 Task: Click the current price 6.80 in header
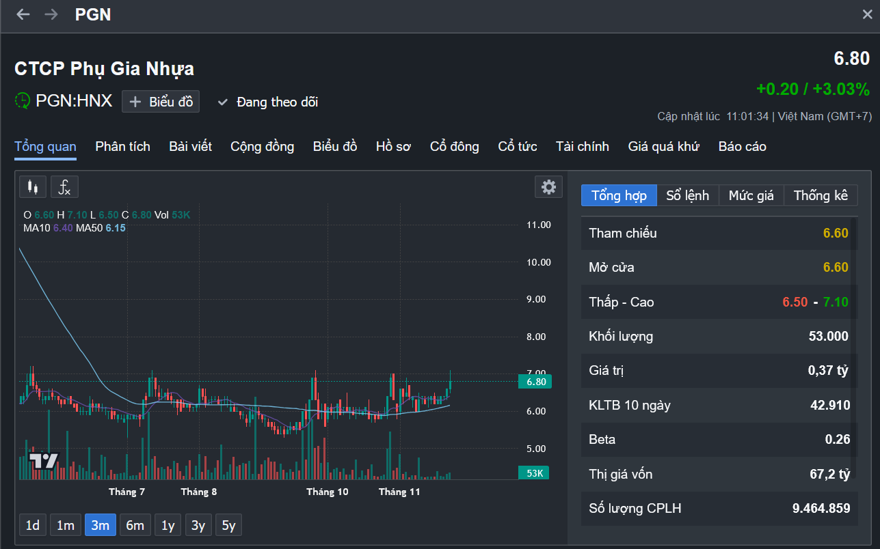pyautogui.click(x=851, y=59)
